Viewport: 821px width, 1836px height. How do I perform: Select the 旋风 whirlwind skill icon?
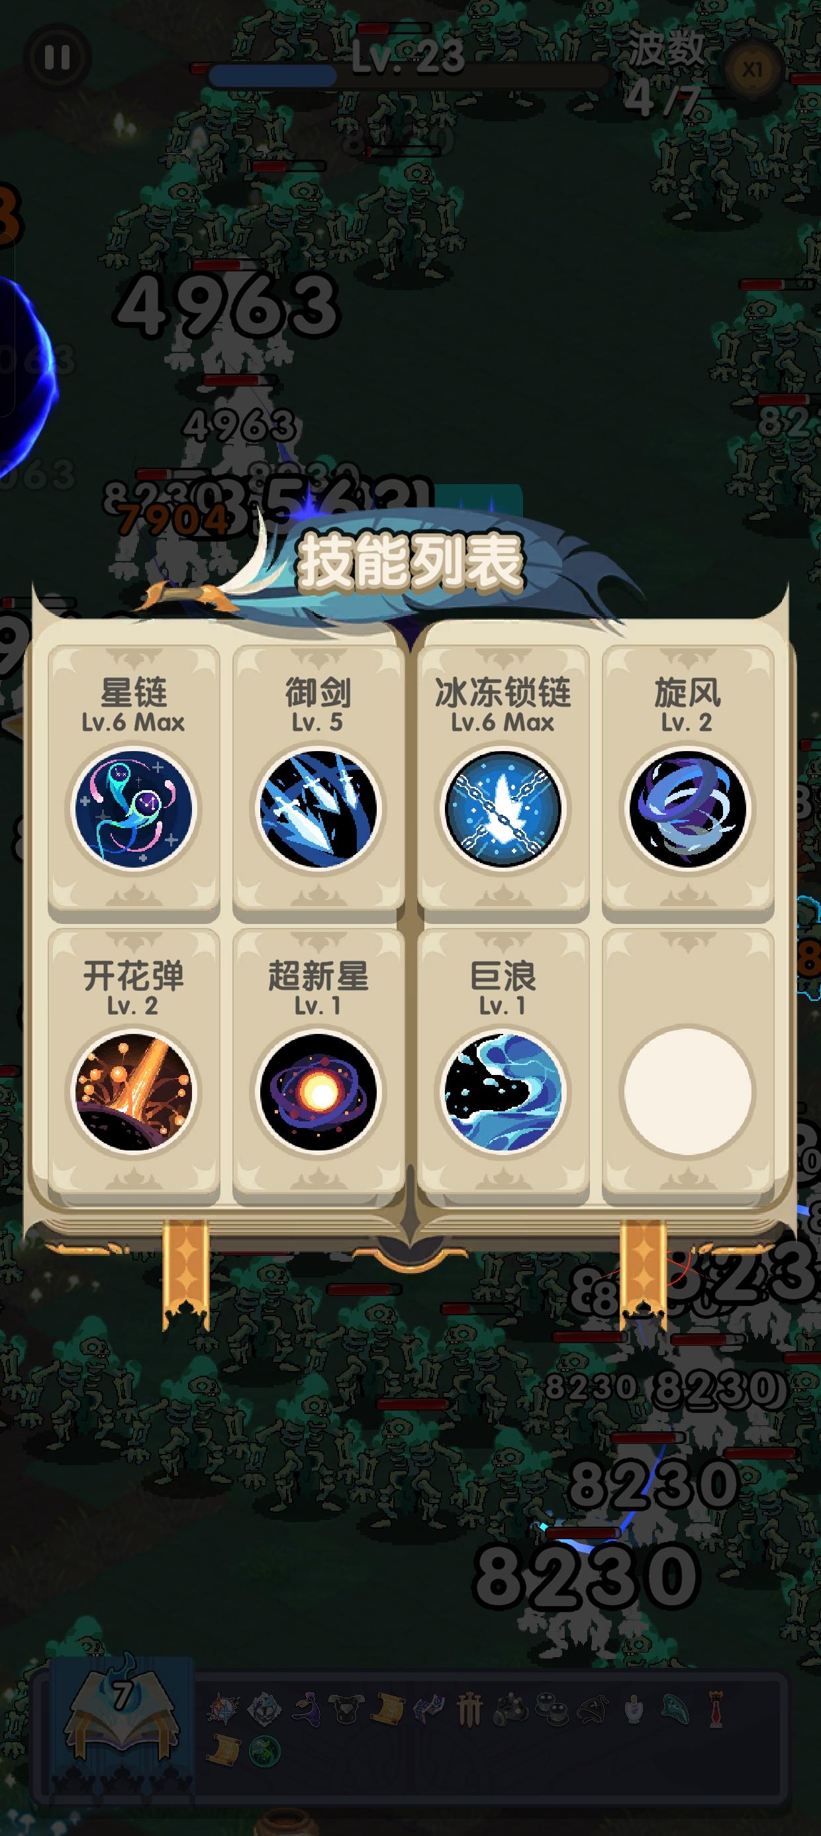[687, 808]
